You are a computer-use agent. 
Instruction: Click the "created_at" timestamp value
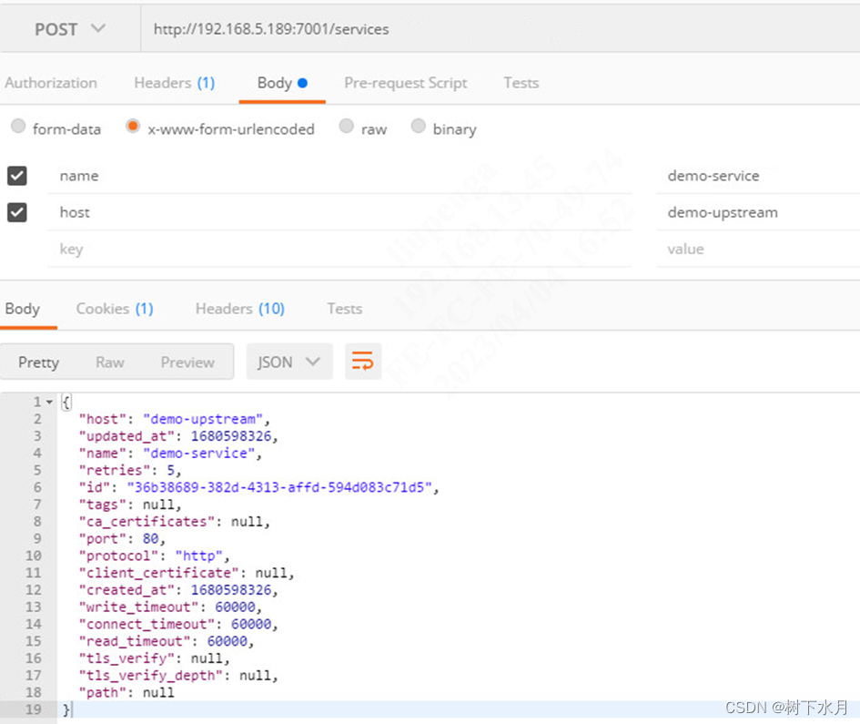pos(231,590)
